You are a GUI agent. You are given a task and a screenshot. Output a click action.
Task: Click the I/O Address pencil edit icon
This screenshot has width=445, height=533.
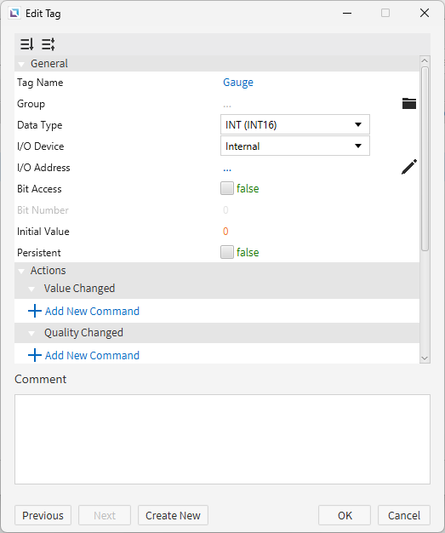point(409,167)
